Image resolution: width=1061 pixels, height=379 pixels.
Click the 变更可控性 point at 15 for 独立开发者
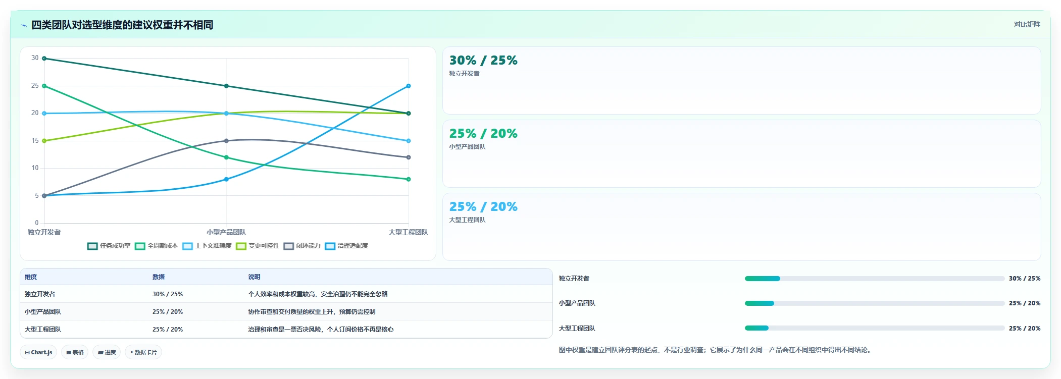tap(44, 141)
